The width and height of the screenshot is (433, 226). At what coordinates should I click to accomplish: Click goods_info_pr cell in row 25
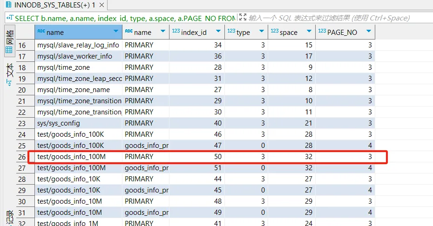point(146,146)
